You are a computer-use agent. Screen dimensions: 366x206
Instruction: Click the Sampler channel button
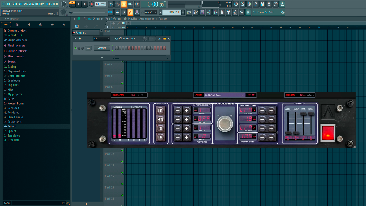tap(102, 48)
